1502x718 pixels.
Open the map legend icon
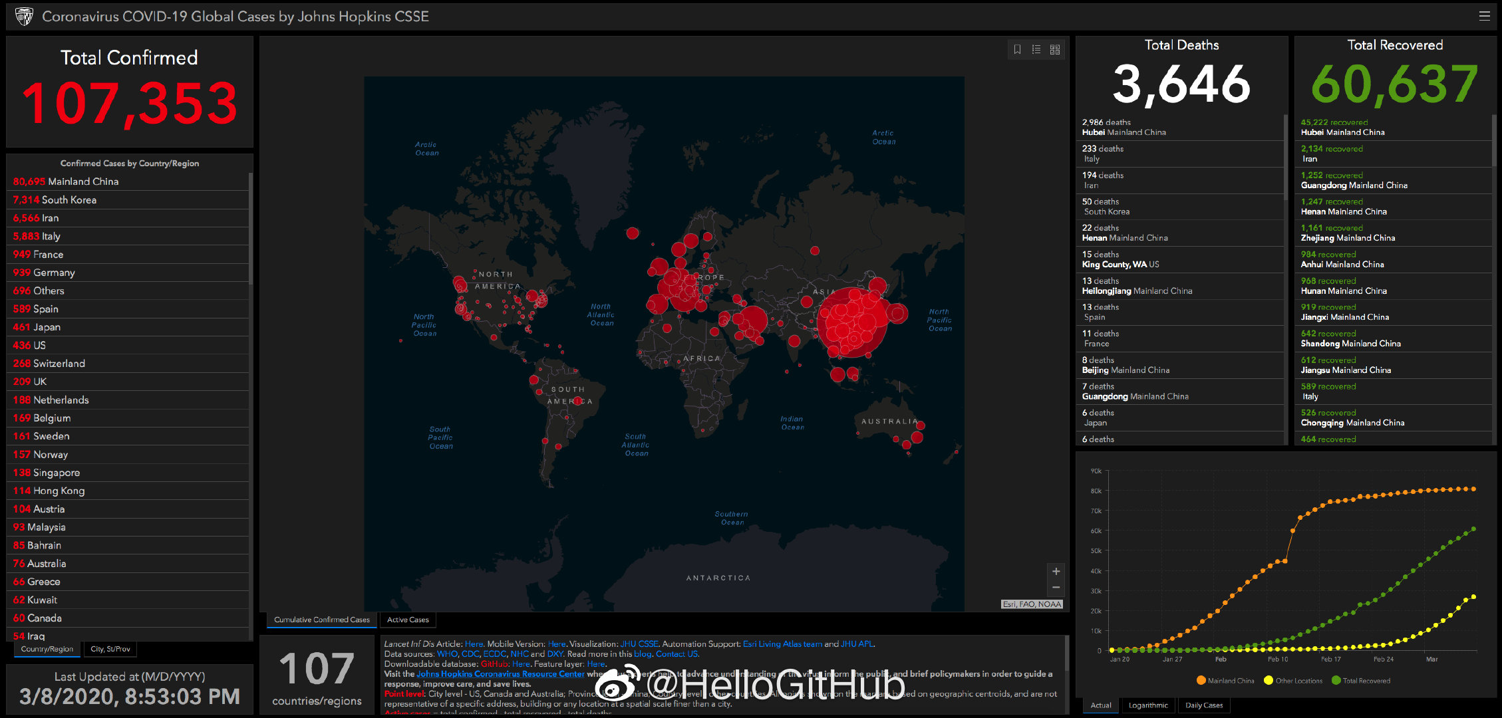click(x=1036, y=49)
